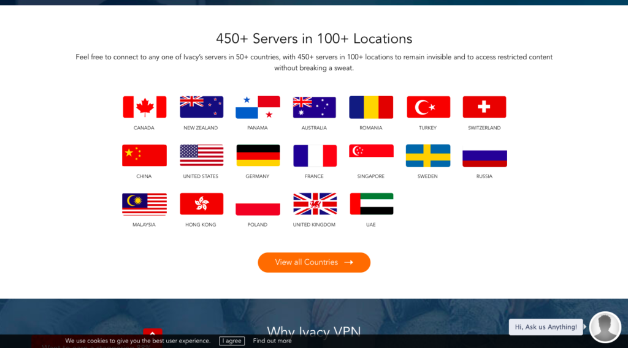The image size is (628, 348).
Task: Open the chat agent avatar
Action: pyautogui.click(x=605, y=327)
